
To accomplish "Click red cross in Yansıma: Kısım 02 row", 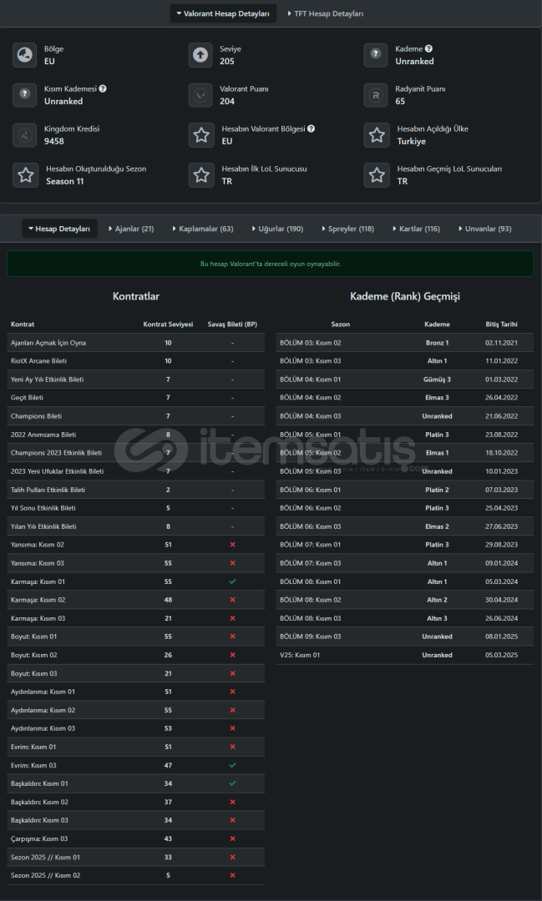I will pos(232,545).
